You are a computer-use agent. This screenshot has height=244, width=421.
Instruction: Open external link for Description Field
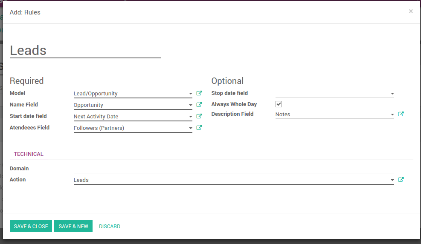401,114
